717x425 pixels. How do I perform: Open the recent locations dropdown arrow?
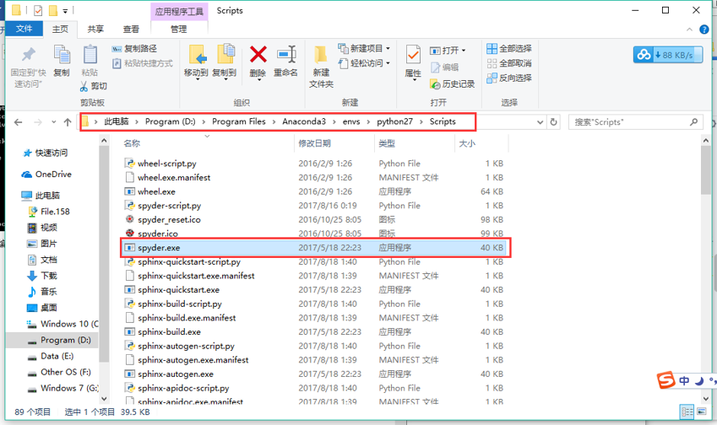[54, 122]
